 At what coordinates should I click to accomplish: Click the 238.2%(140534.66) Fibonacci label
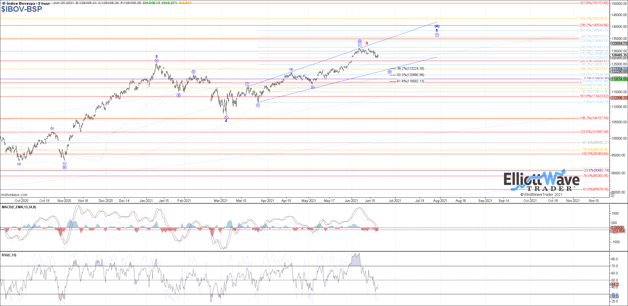pyautogui.click(x=594, y=25)
